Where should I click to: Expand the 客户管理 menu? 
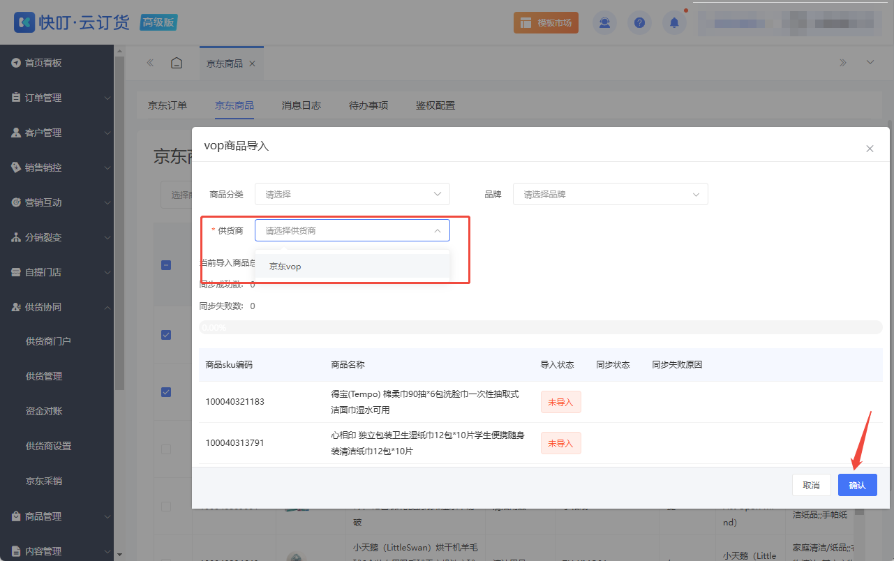tap(107, 133)
